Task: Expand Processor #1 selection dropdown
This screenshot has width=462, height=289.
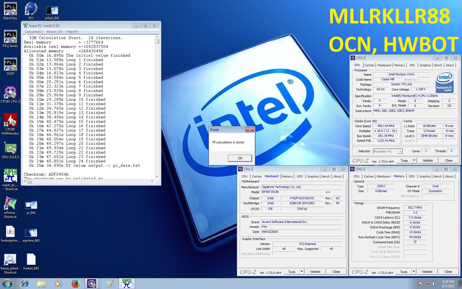Action: (400, 151)
